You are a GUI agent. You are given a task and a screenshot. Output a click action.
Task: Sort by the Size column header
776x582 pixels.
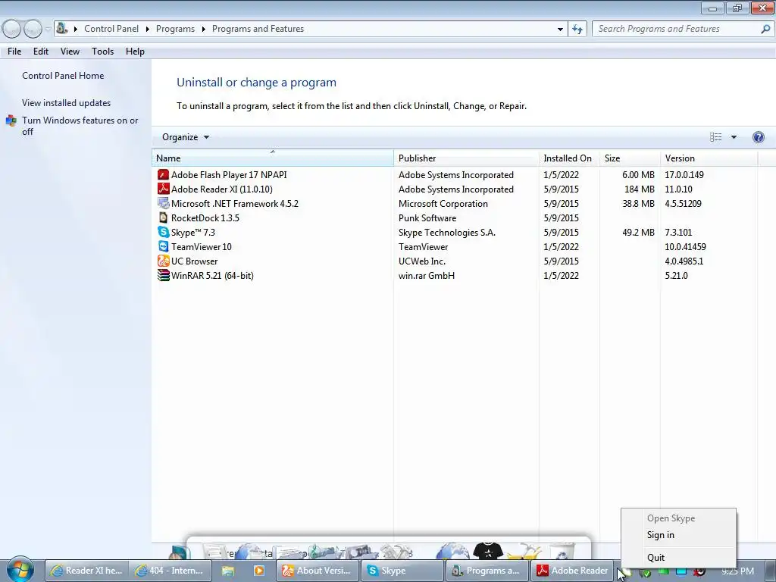630,158
